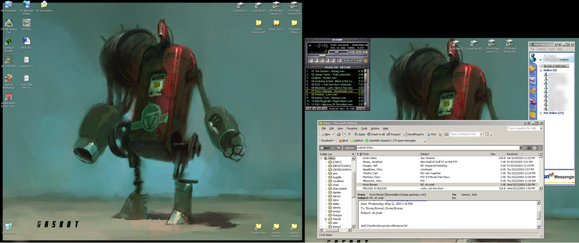This screenshot has height=243, width=579.
Task: Open email from Linda Oakes 'Say Cheese!'
Action: [x=448, y=158]
